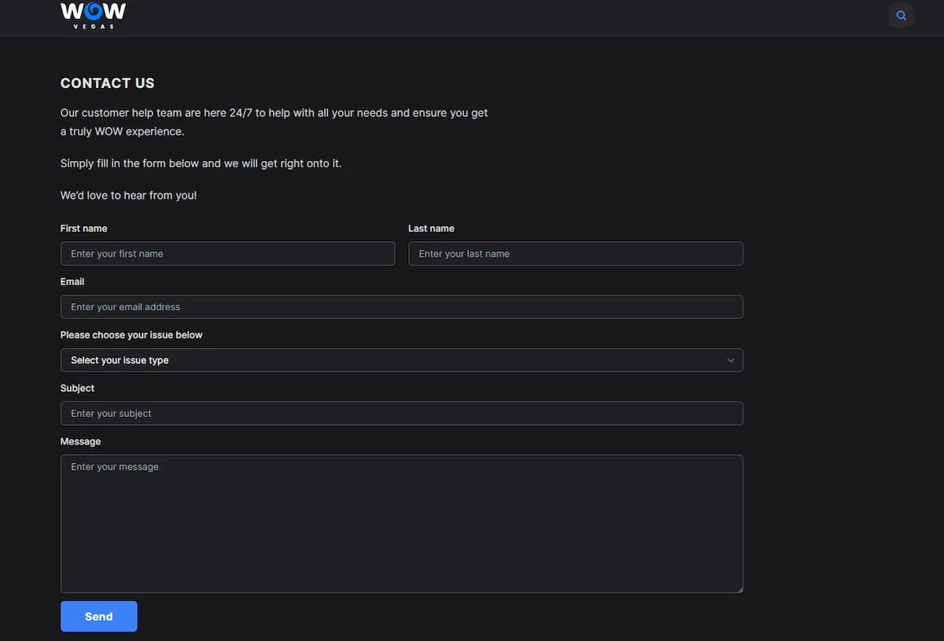Screen dimensions: 944x641
Task: Click the 'CONTACT US' heading
Action: pyautogui.click(x=107, y=83)
